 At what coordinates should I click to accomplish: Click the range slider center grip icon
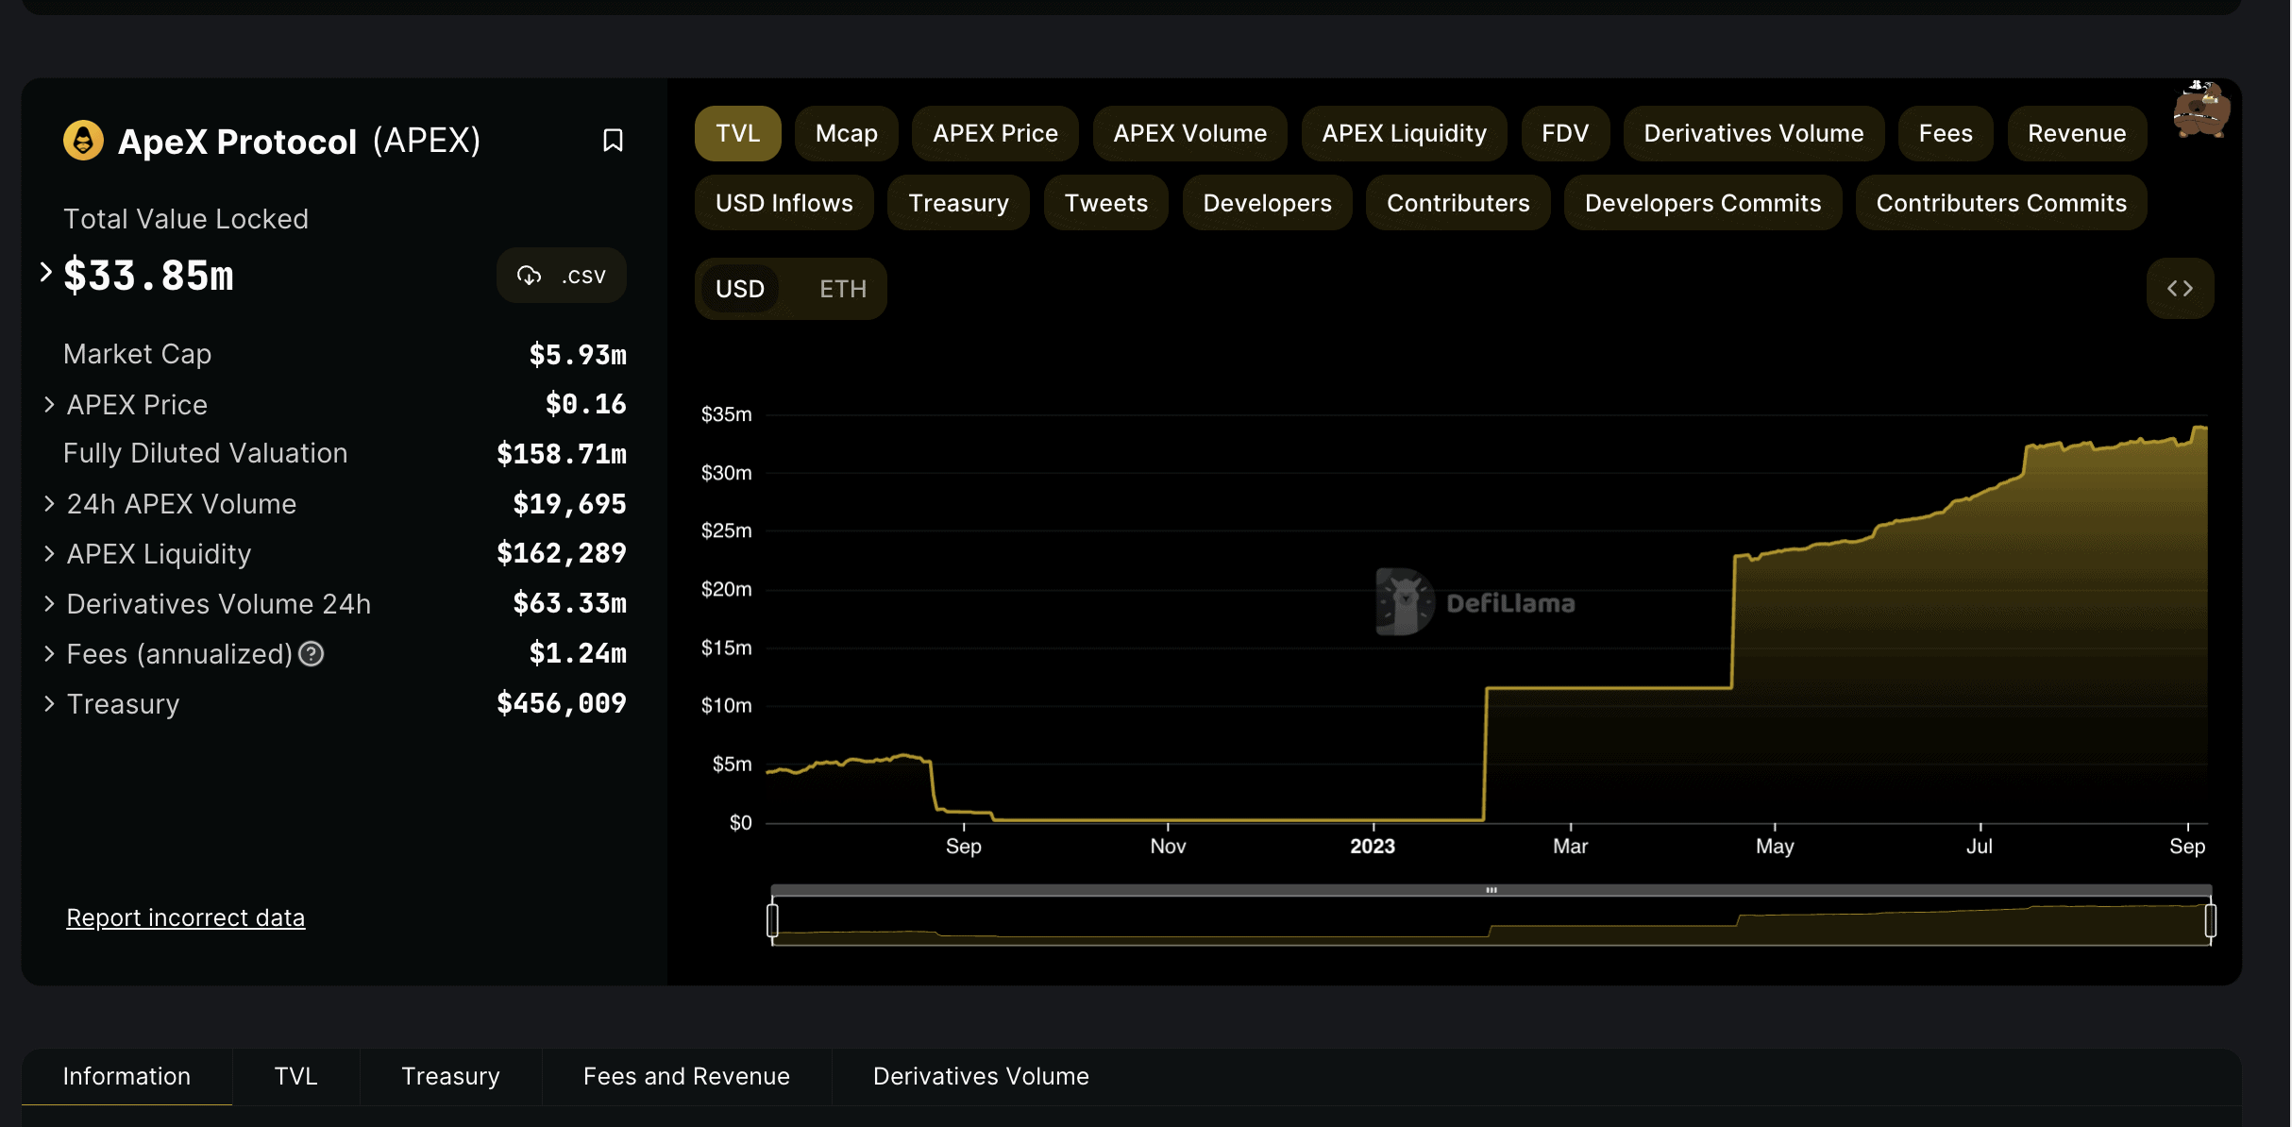pyautogui.click(x=1491, y=890)
